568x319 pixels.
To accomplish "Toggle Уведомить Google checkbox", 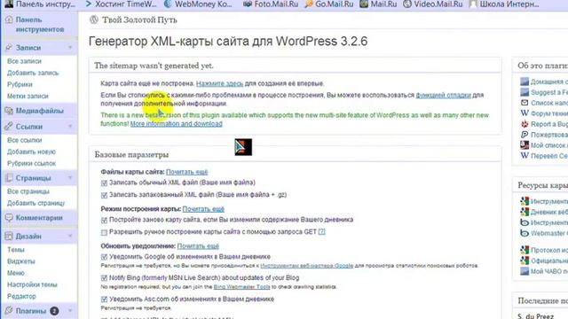I will [x=105, y=257].
